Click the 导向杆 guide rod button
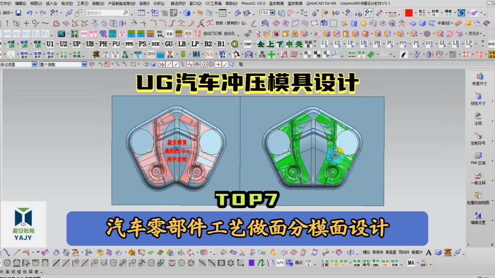Screen dimensions: 495x278 pos(404,252)
